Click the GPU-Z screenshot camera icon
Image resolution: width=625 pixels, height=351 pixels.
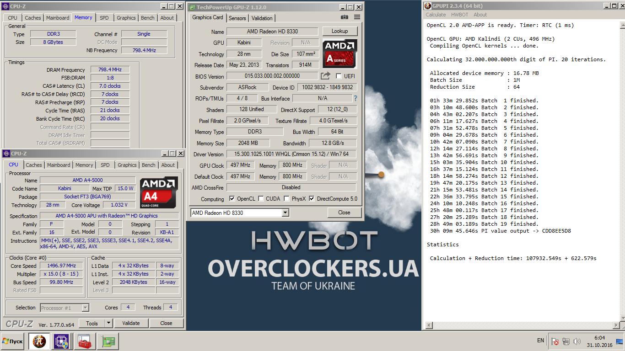[344, 17]
